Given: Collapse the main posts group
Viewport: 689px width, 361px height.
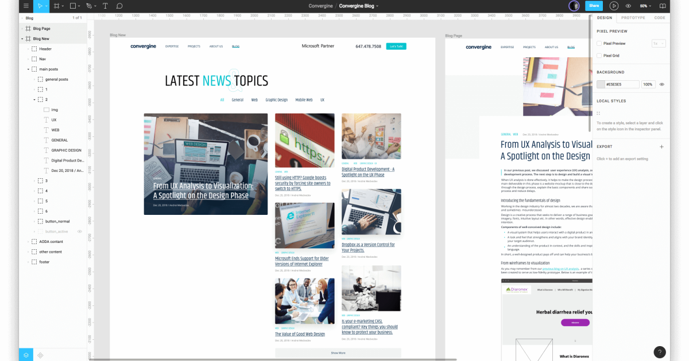Looking at the screenshot, I should (27, 69).
